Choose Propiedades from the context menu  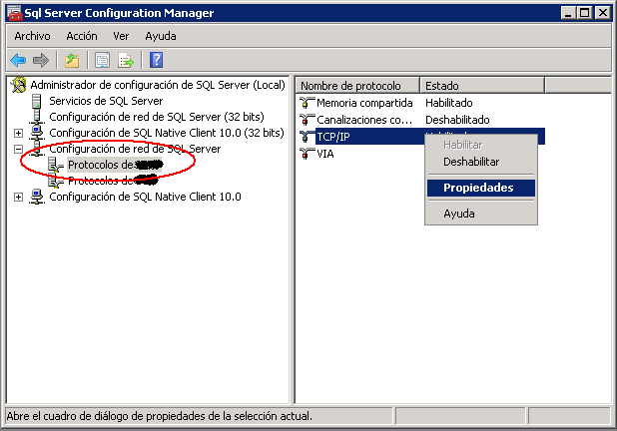point(481,188)
